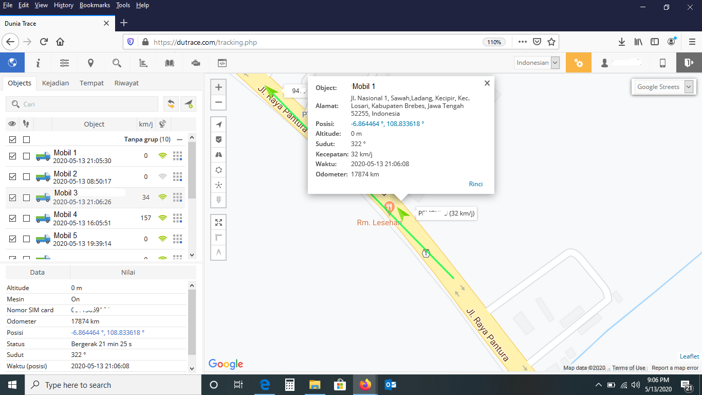Uncheck visibility checkbox for Mobil 4

pos(13,218)
